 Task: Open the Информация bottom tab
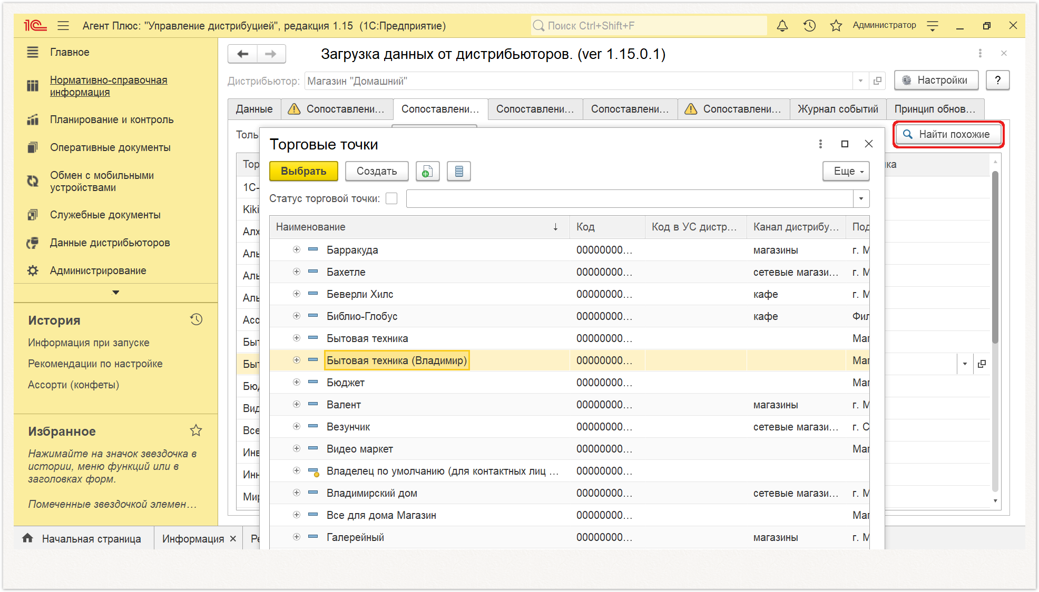tap(193, 539)
